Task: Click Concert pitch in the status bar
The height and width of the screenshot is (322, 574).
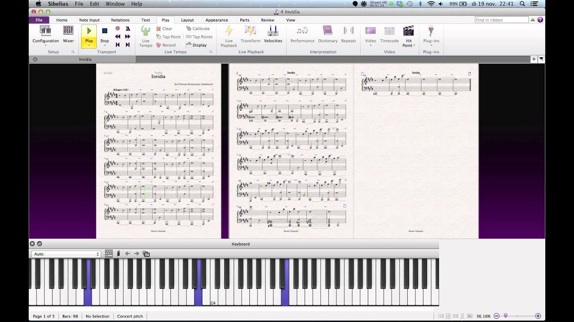Action: (x=130, y=316)
